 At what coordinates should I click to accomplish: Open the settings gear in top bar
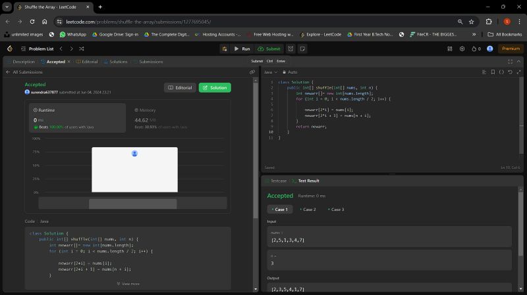[462, 49]
